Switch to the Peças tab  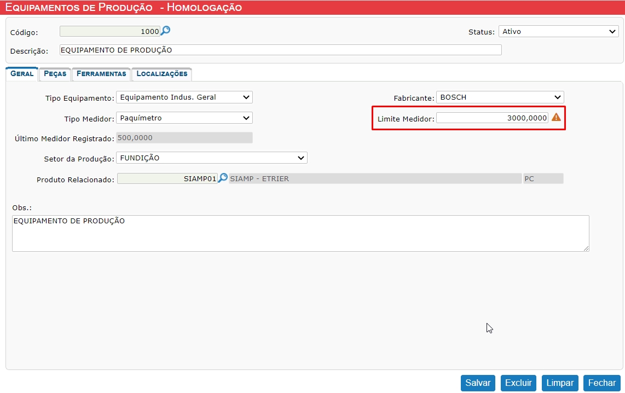55,74
